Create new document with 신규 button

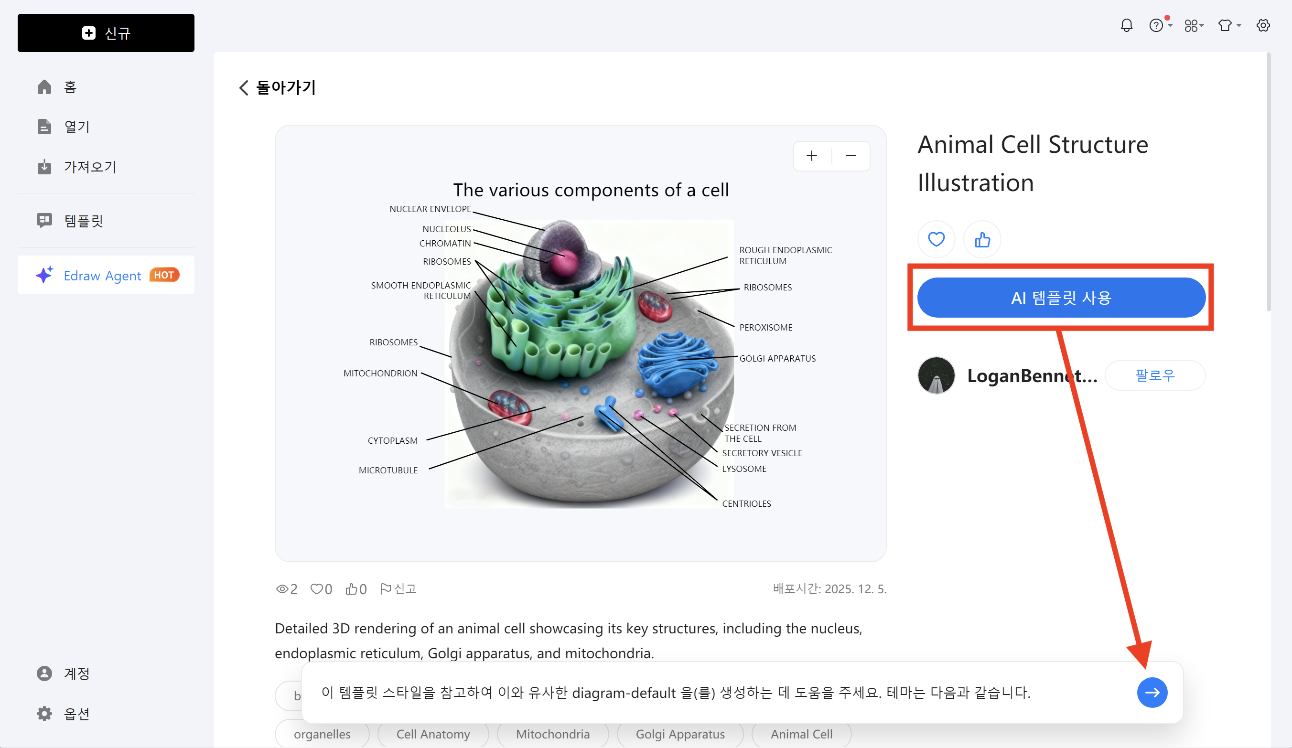click(106, 33)
